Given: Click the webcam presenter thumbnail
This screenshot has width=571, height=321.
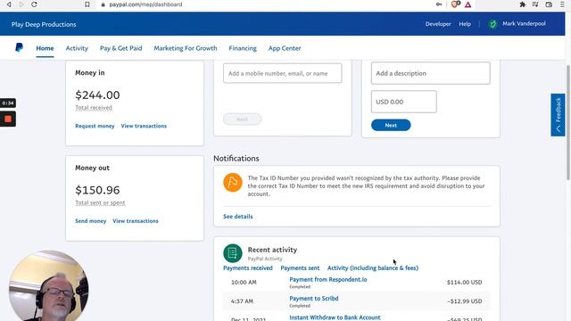Looking at the screenshot, I should 48,285.
